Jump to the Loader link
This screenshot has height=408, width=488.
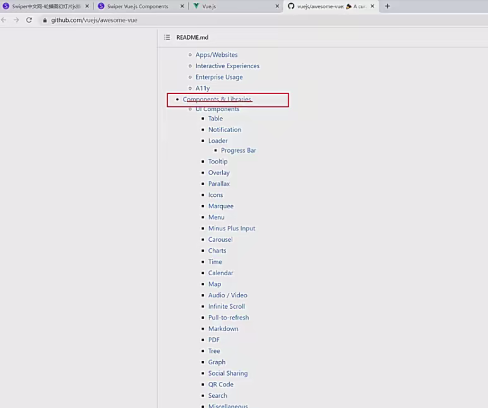[x=218, y=140]
